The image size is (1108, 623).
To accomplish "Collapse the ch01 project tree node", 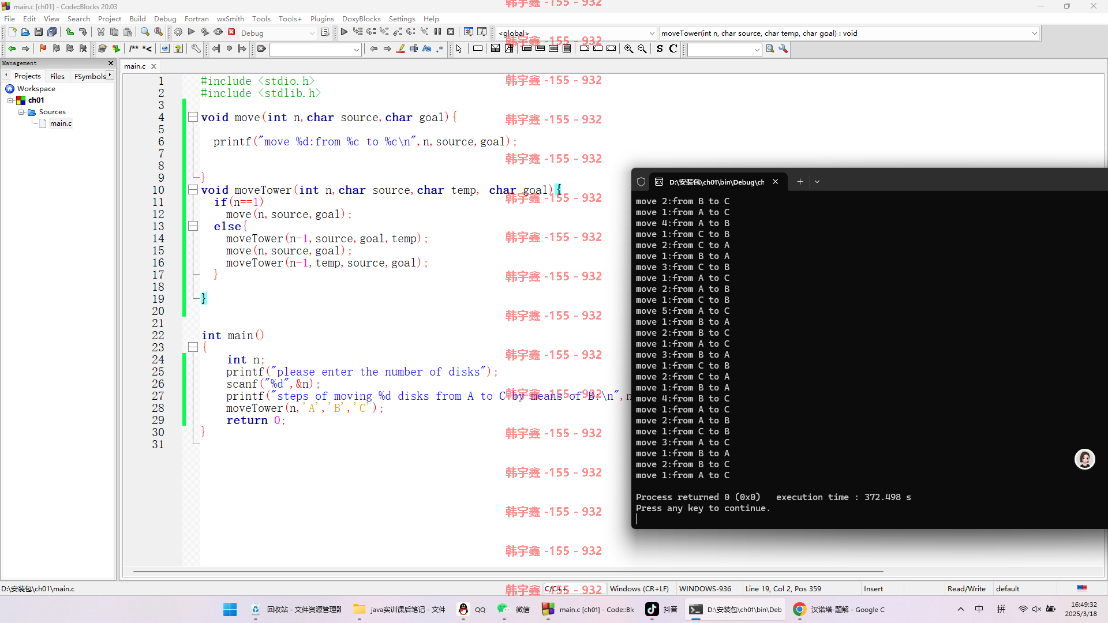I will pos(10,100).
